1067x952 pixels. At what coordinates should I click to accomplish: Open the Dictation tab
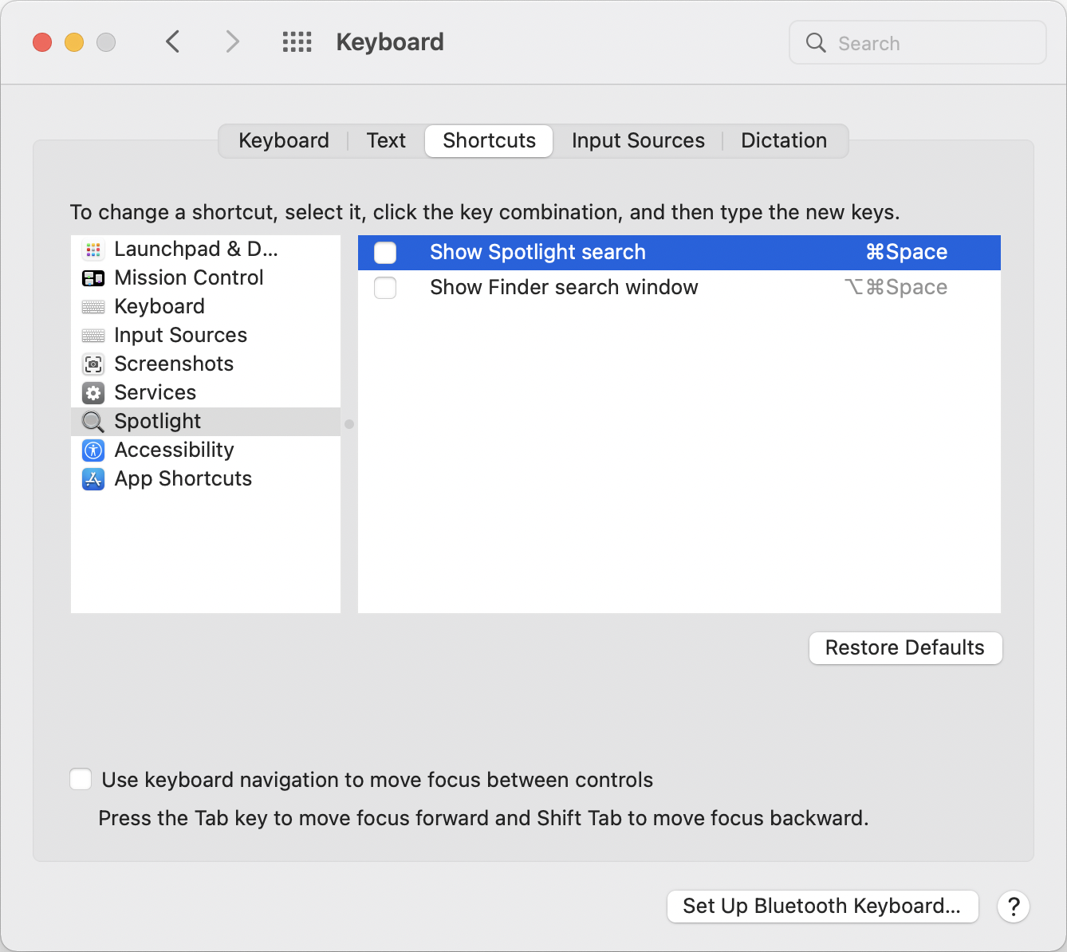coord(784,140)
